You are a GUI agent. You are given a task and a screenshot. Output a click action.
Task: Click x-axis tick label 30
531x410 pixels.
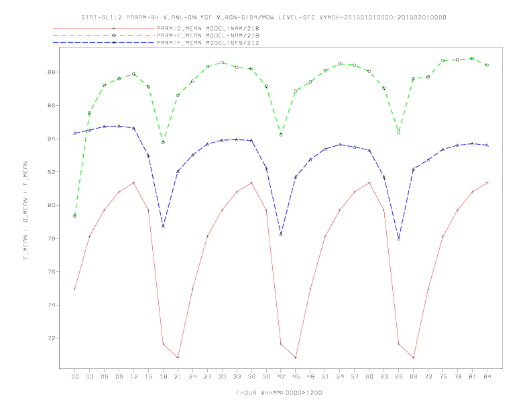(x=222, y=377)
